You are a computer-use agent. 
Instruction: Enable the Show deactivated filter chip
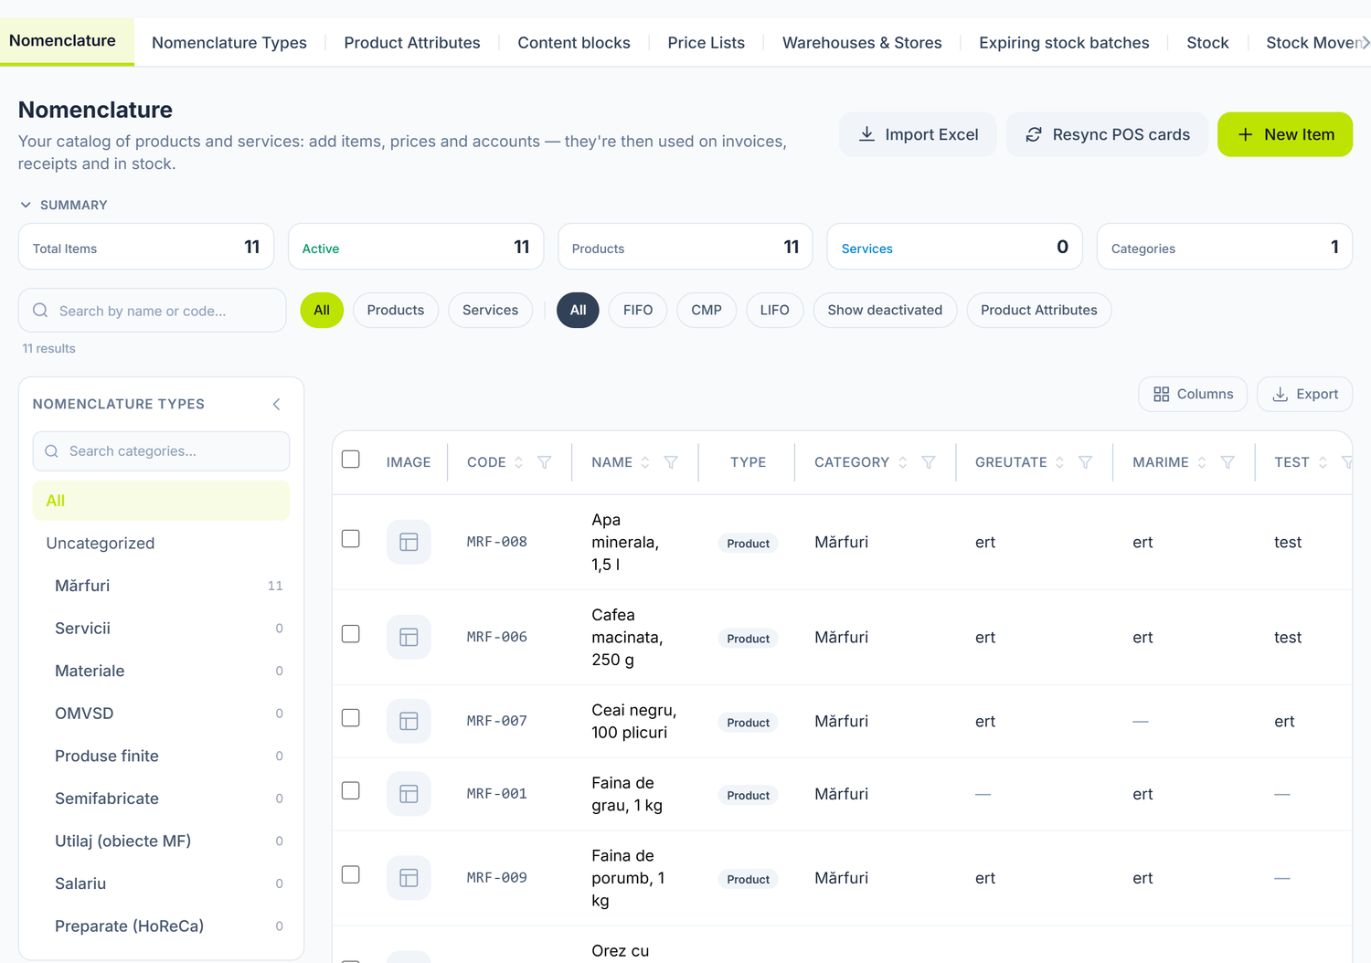coord(885,311)
